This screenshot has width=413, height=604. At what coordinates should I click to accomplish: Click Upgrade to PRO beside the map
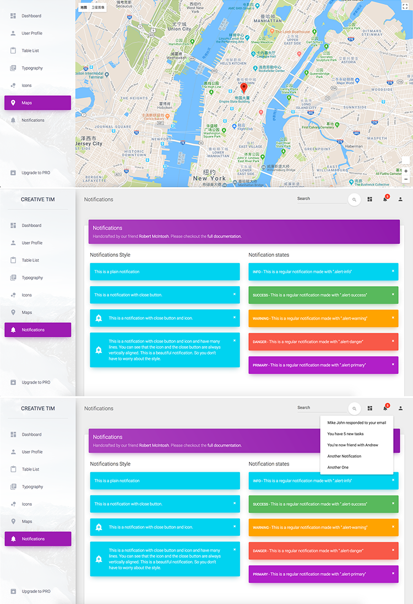coord(35,173)
